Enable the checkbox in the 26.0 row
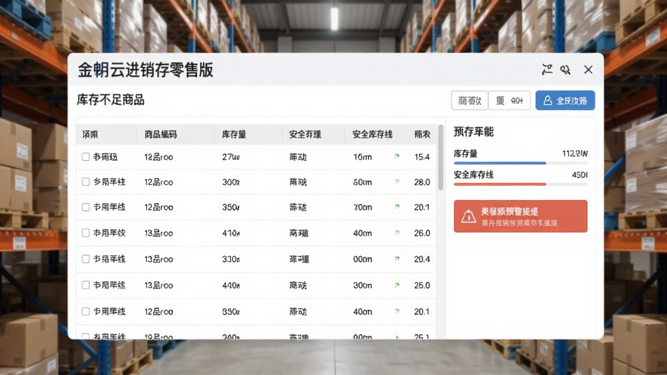 point(85,233)
